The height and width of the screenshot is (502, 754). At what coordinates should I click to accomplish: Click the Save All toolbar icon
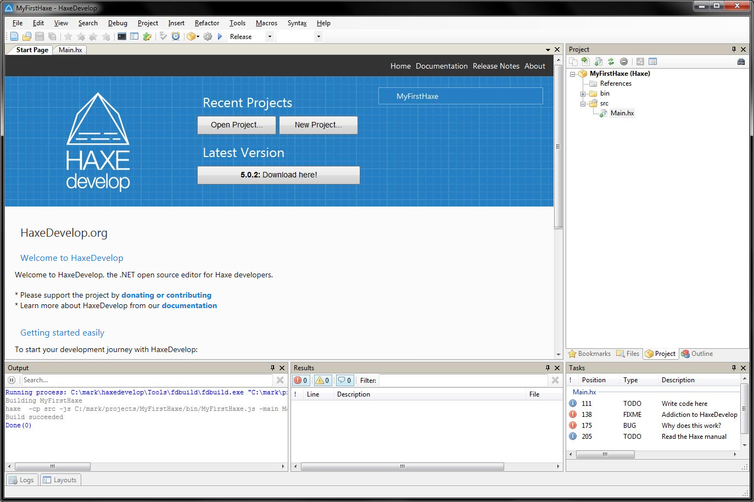(52, 36)
